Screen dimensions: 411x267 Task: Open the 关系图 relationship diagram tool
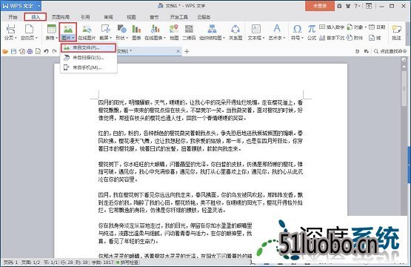(x=235, y=33)
